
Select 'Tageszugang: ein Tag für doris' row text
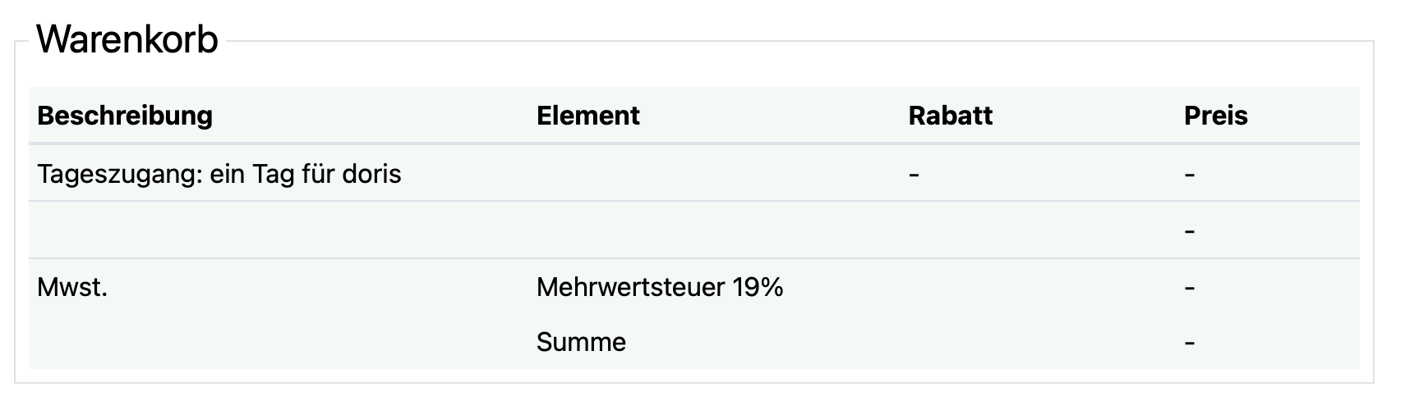219,174
